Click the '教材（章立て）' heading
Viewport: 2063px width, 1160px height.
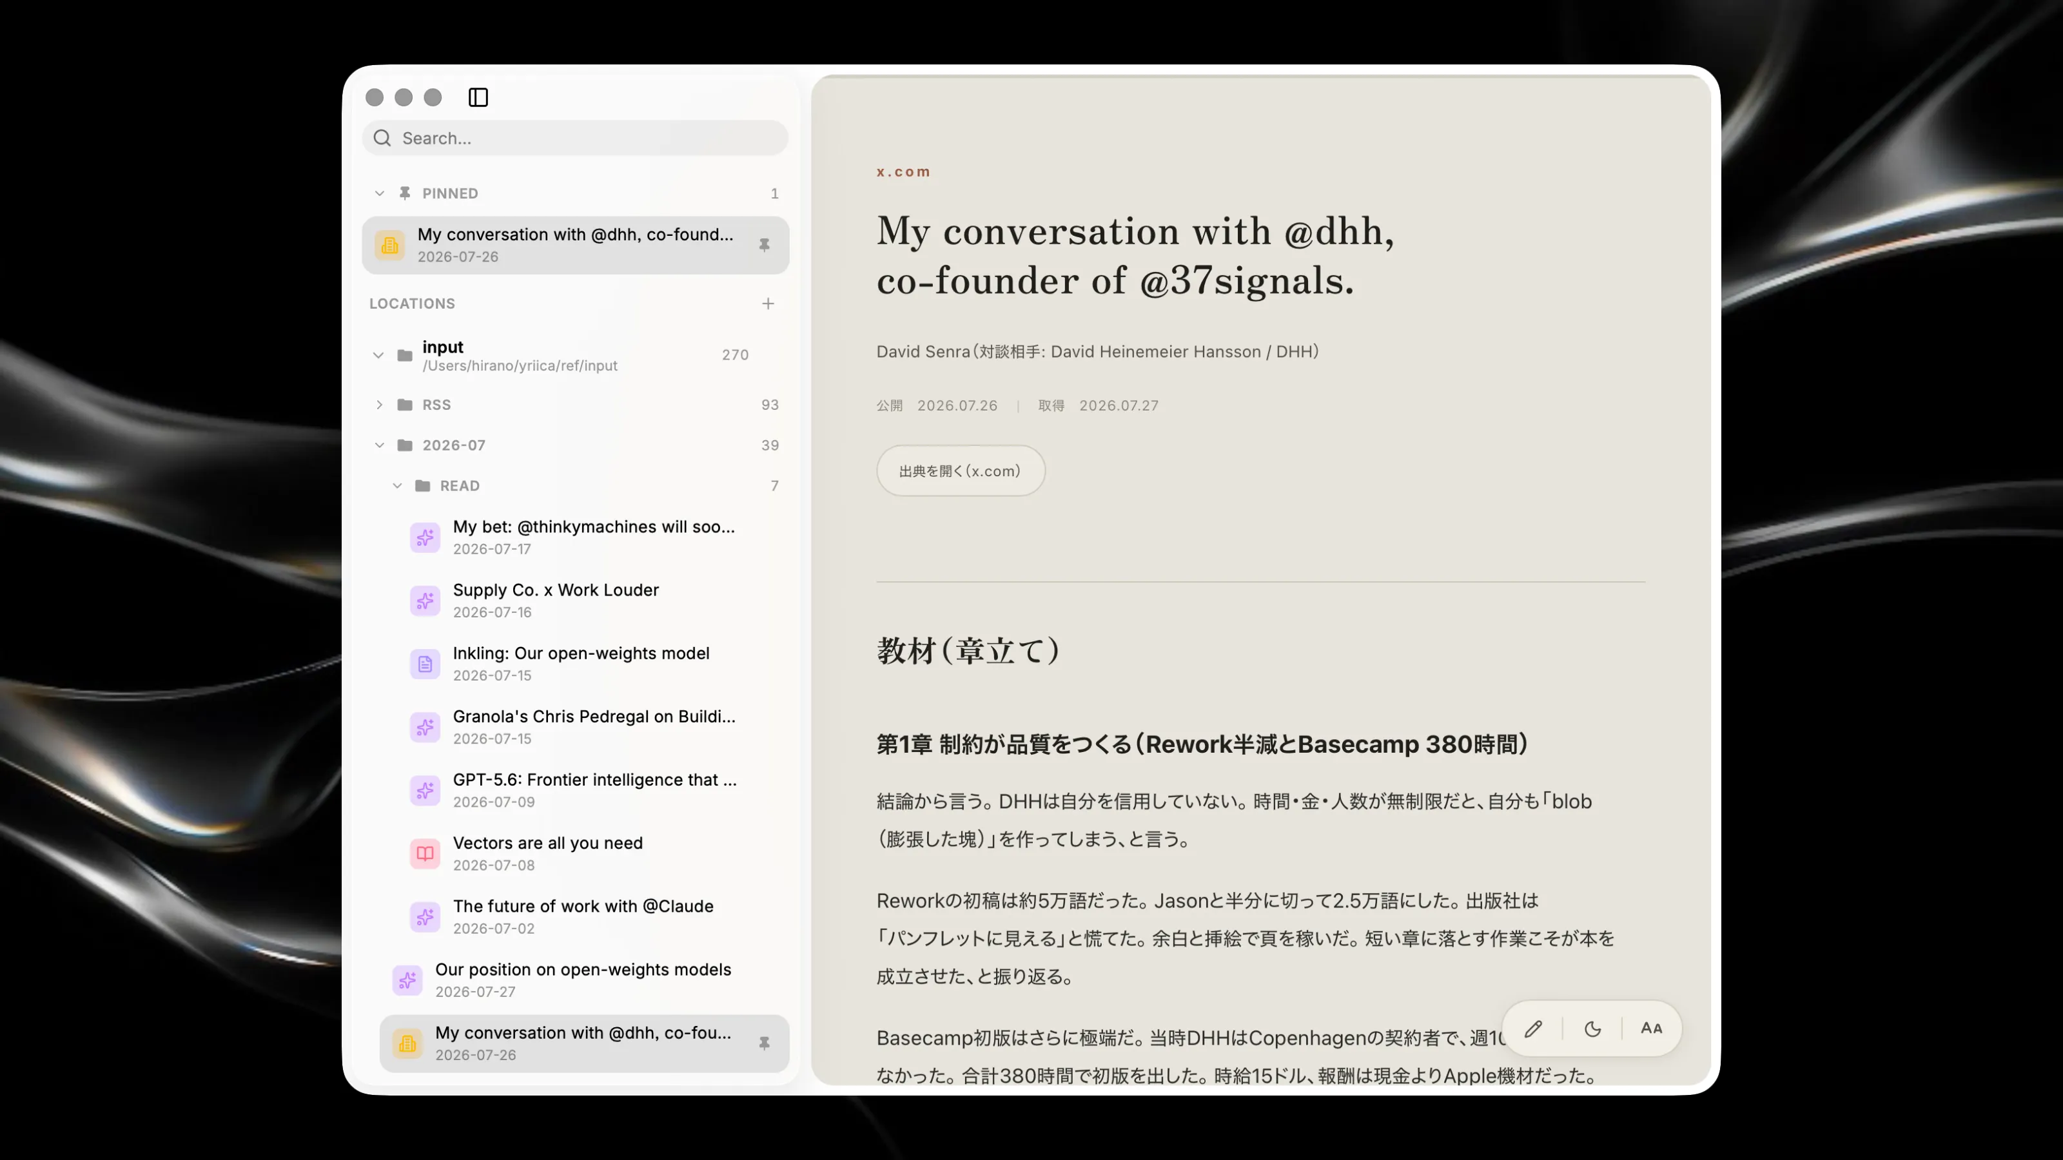pos(968,651)
